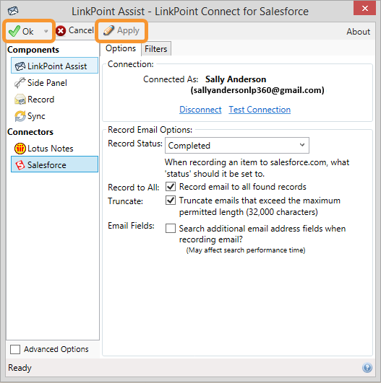
Task: Click the Disconnect link
Action: [200, 110]
